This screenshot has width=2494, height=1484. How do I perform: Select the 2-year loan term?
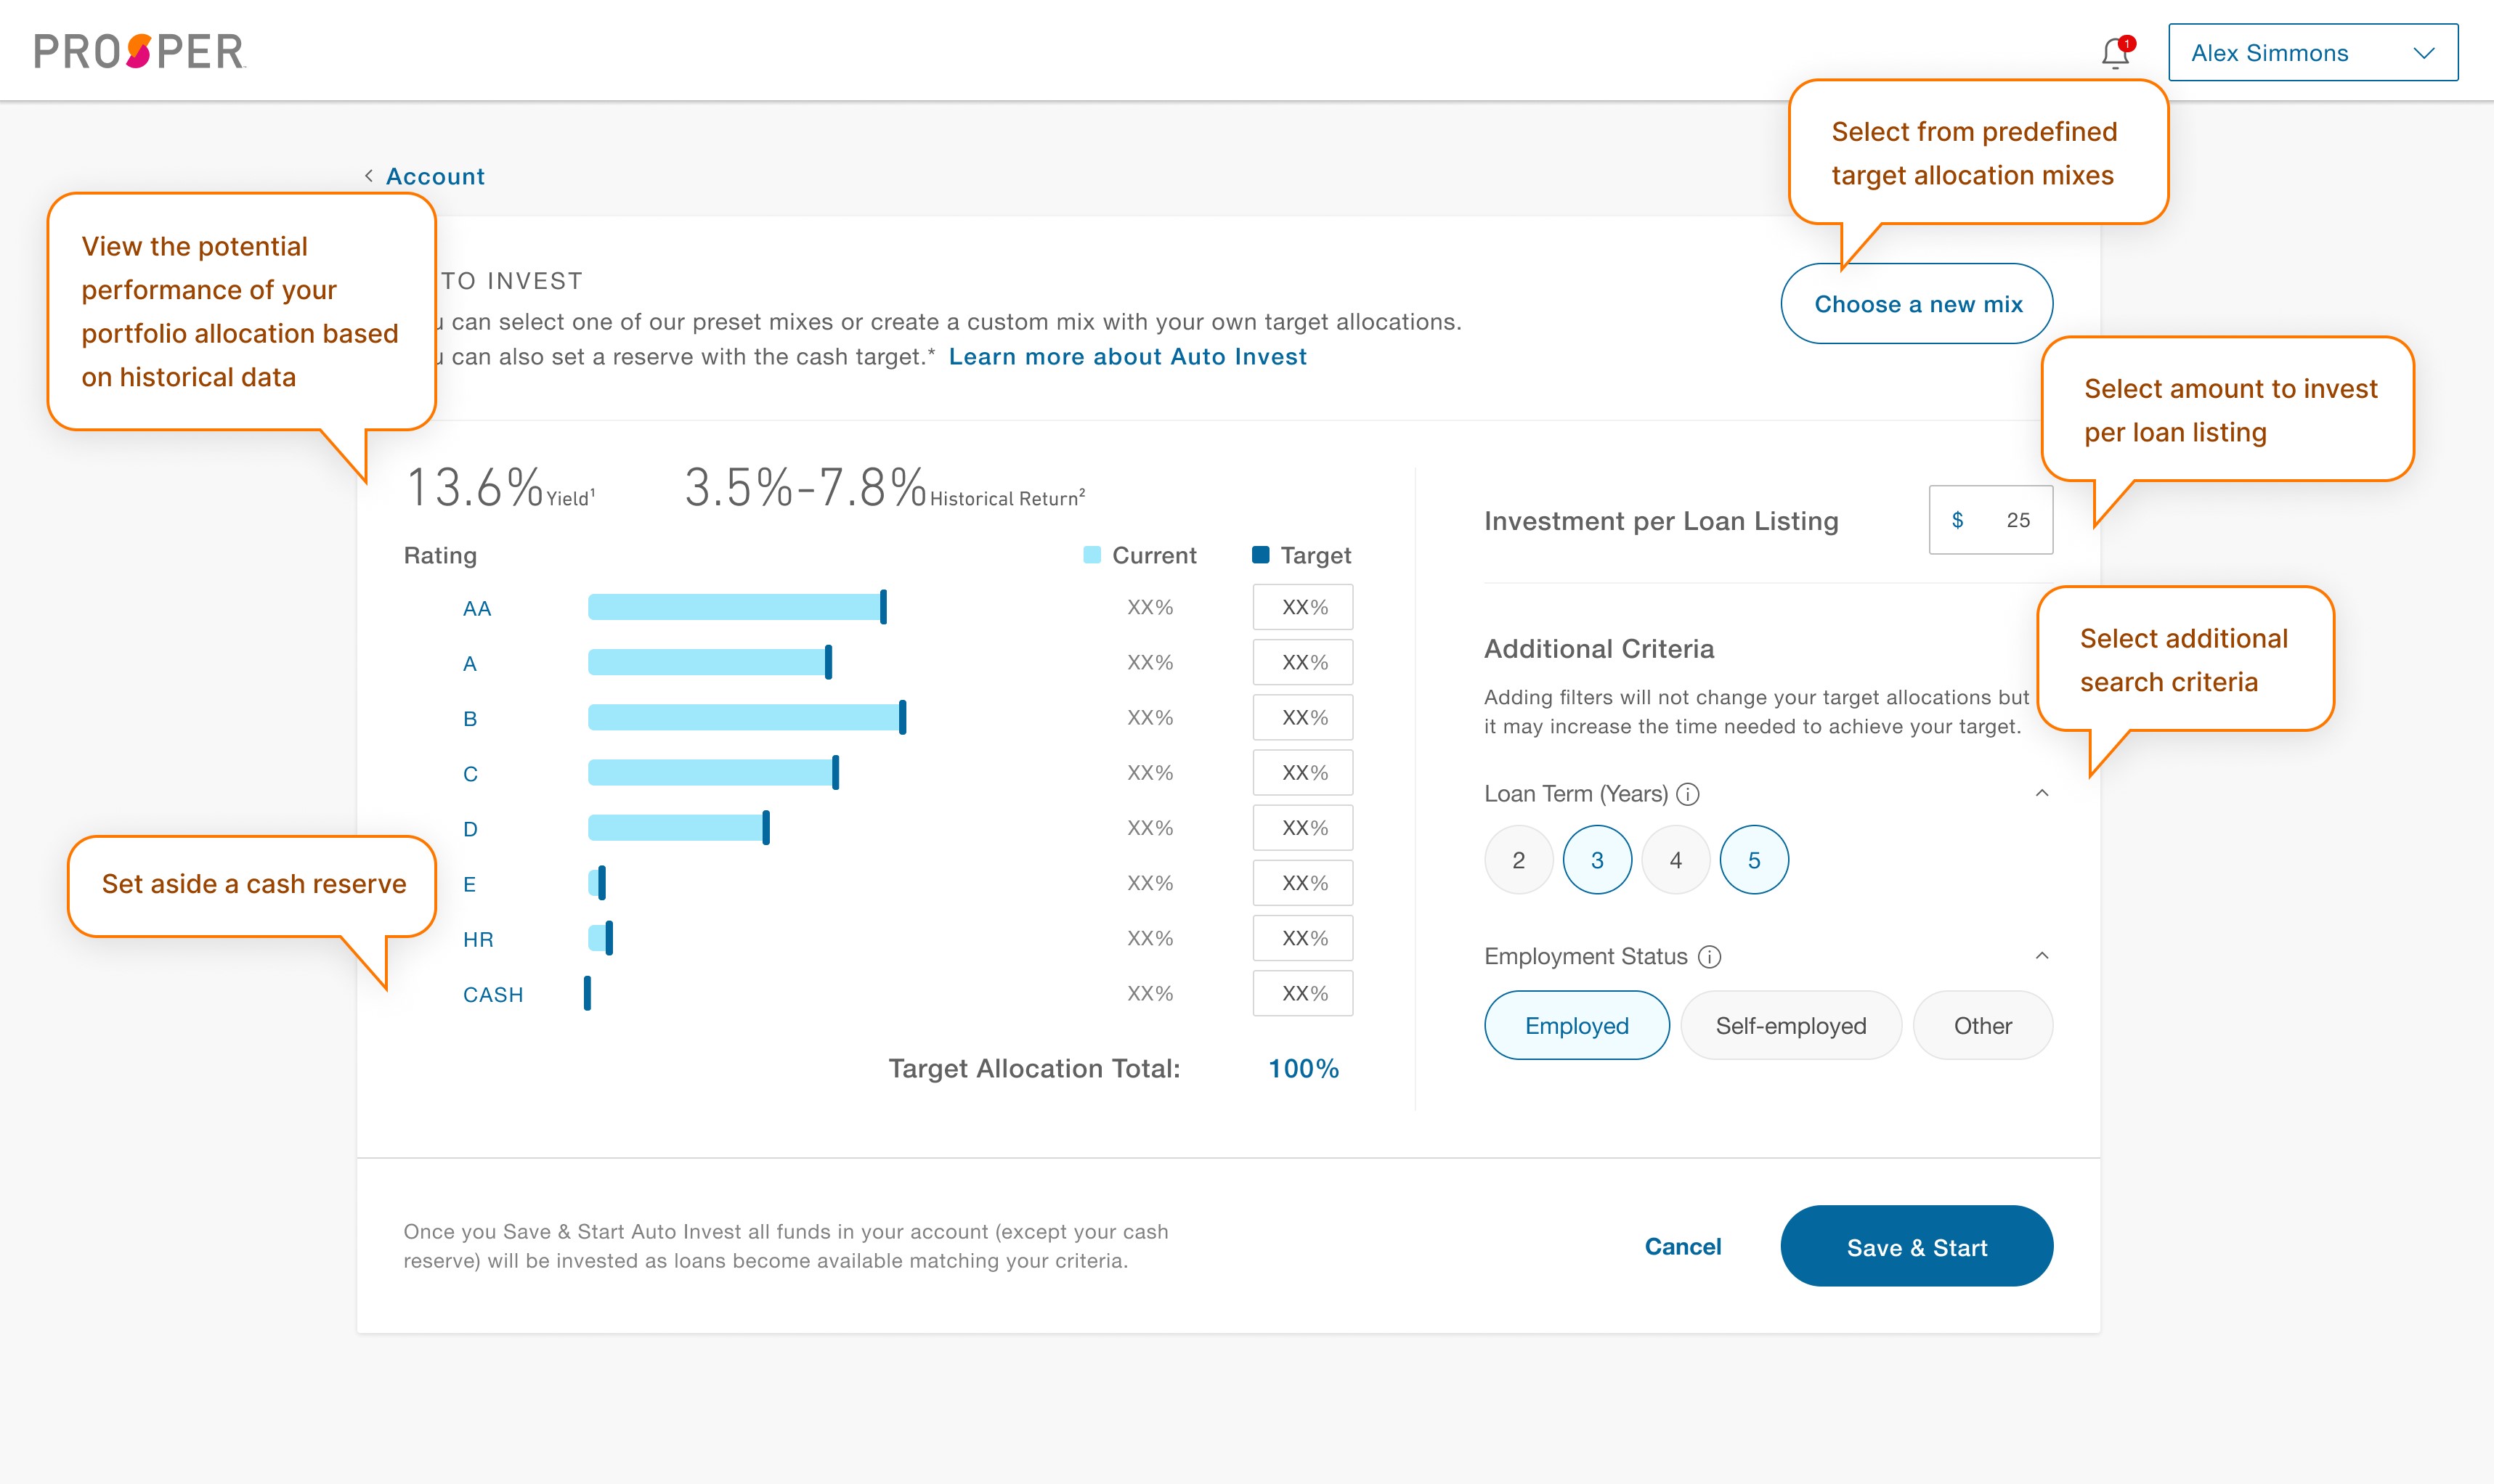pos(1518,859)
